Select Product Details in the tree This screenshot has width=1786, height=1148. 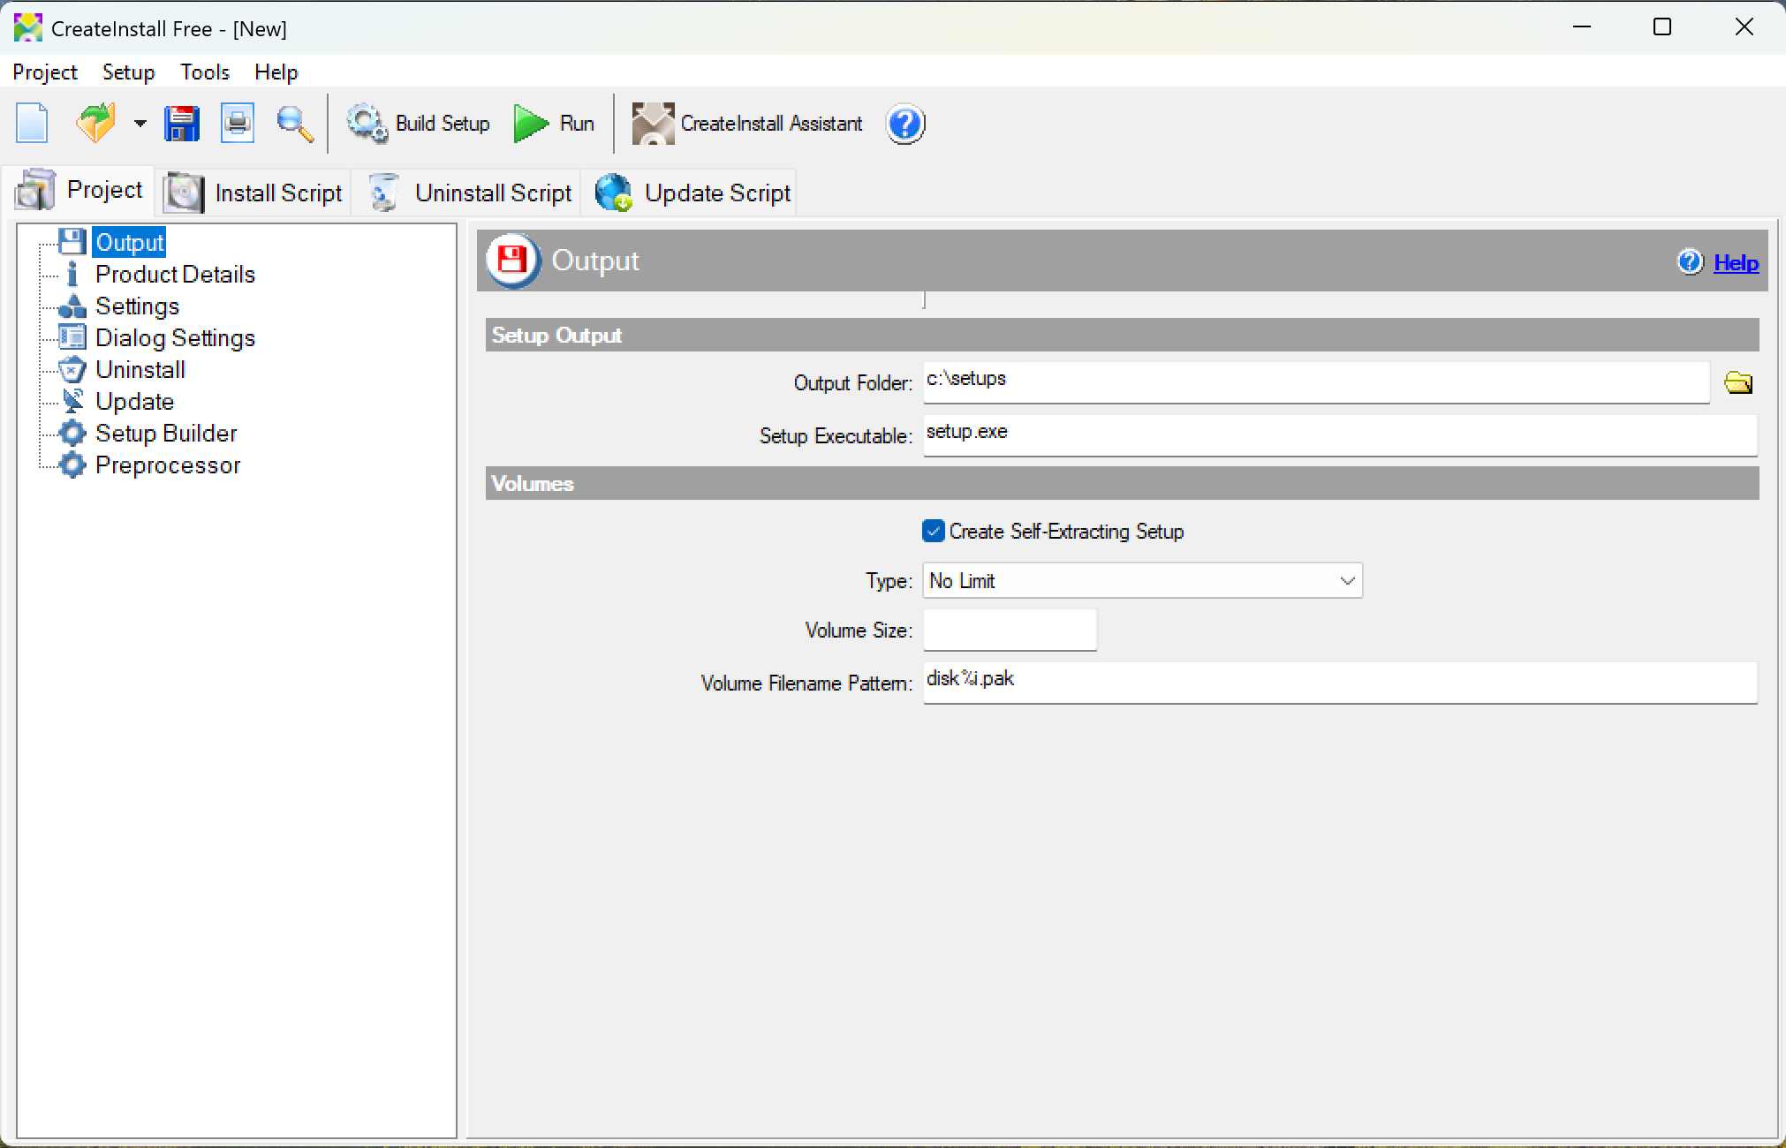pyautogui.click(x=175, y=274)
